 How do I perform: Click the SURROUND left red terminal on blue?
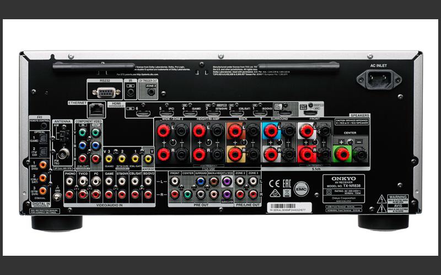coord(271,130)
